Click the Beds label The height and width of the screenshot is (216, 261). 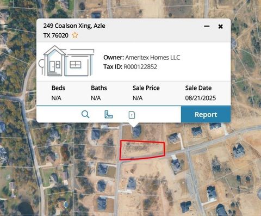(x=58, y=88)
